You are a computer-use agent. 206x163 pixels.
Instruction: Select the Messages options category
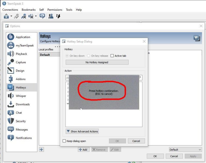[22, 129]
